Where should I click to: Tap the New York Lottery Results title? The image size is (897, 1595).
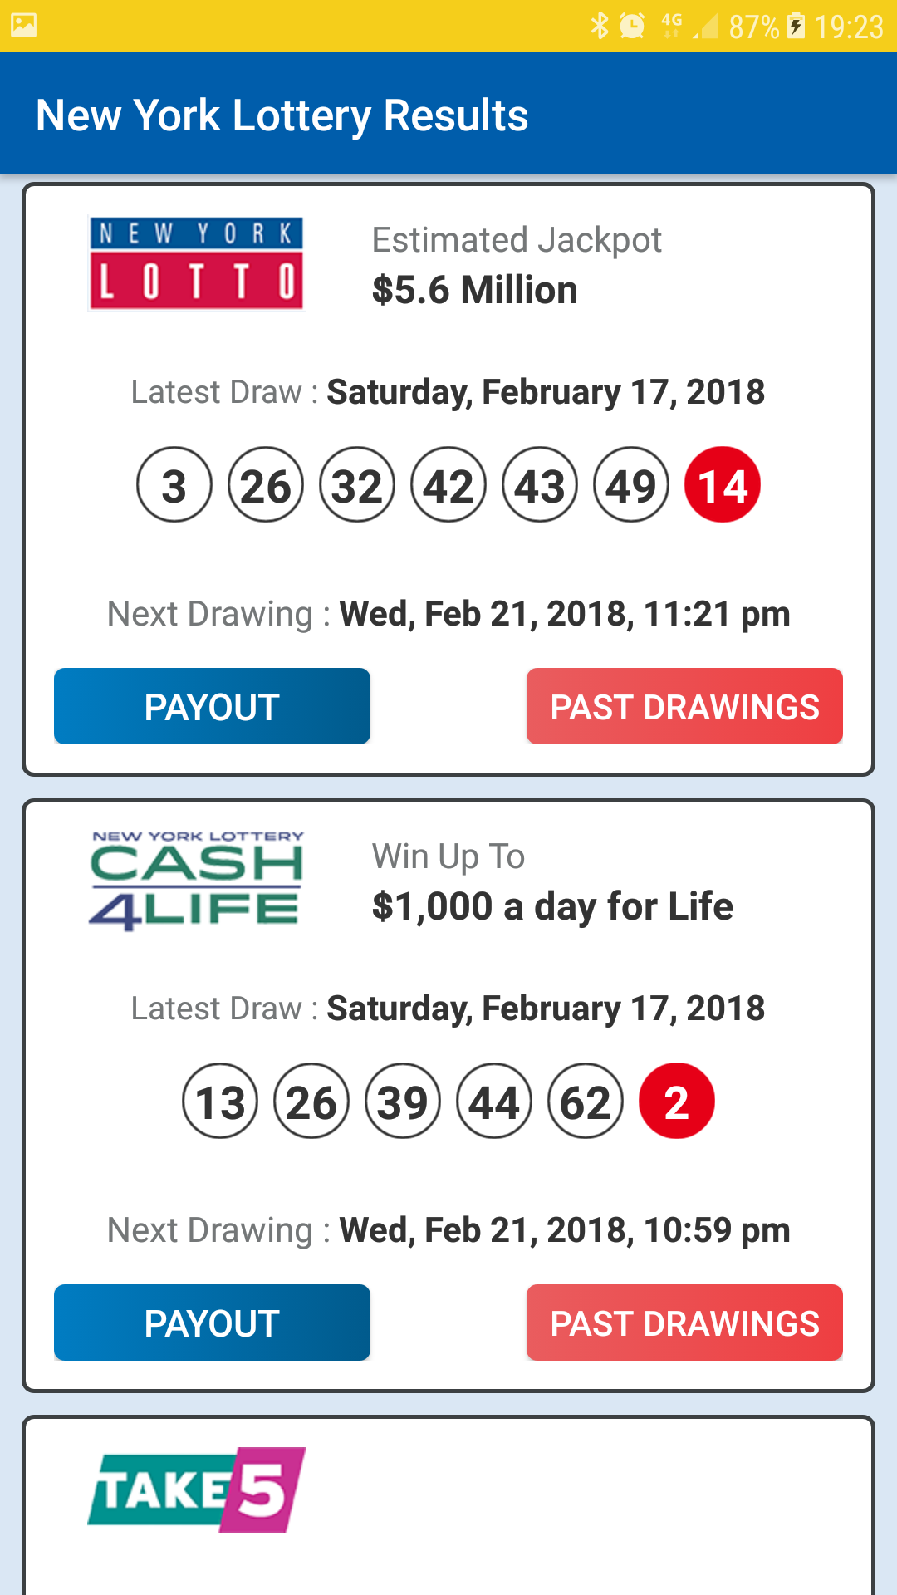click(282, 115)
